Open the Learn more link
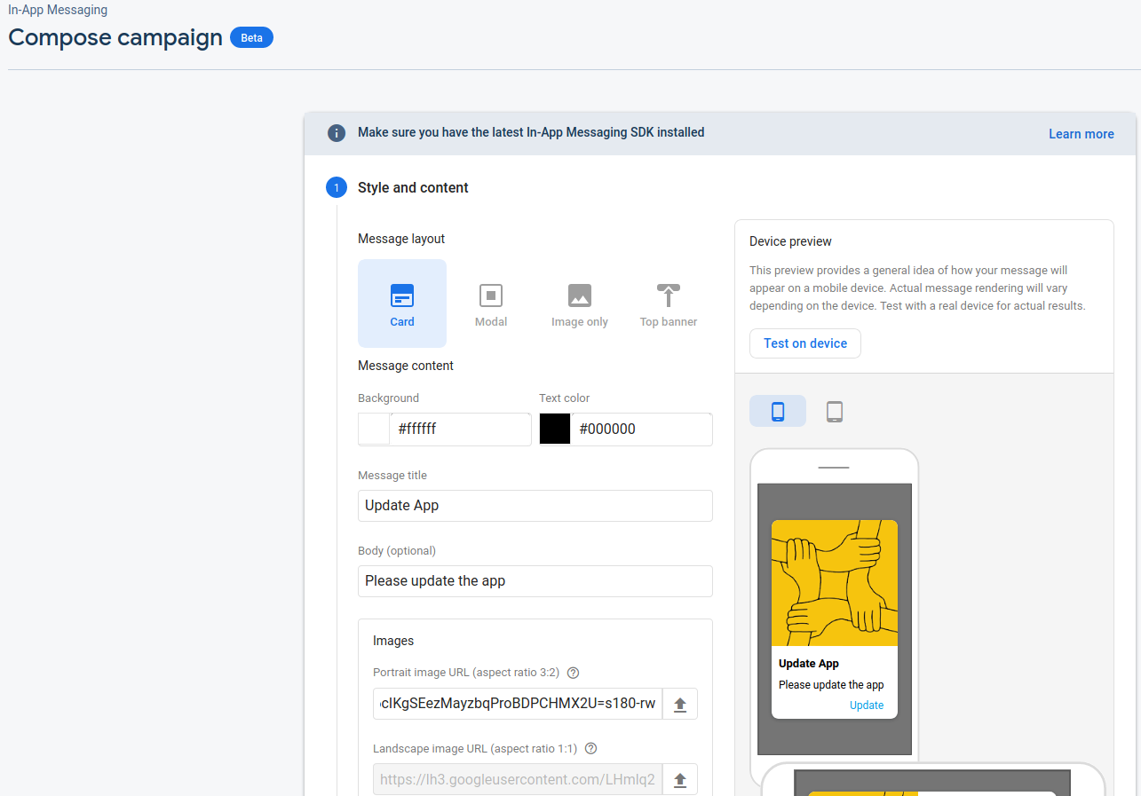 [x=1082, y=134]
